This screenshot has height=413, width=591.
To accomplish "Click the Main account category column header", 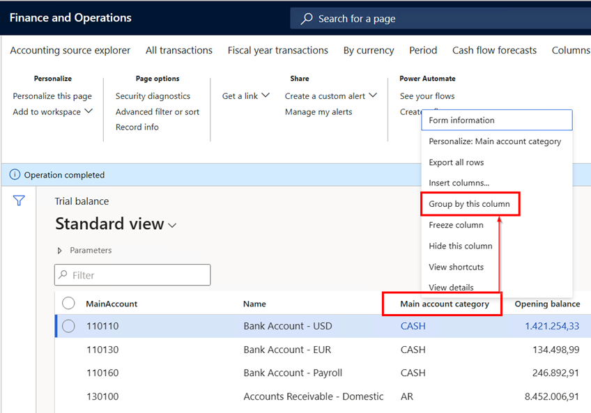I will click(445, 304).
